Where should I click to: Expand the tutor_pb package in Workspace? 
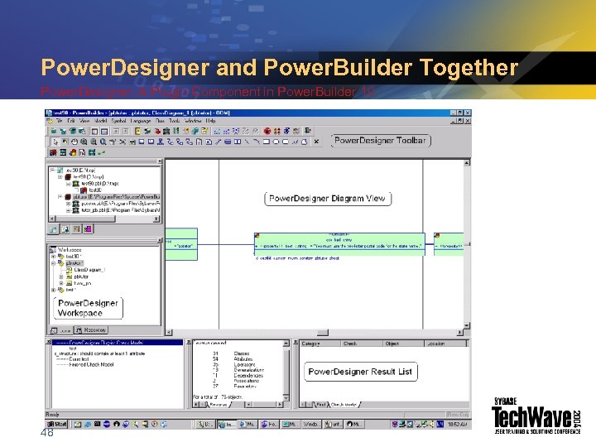point(61,283)
